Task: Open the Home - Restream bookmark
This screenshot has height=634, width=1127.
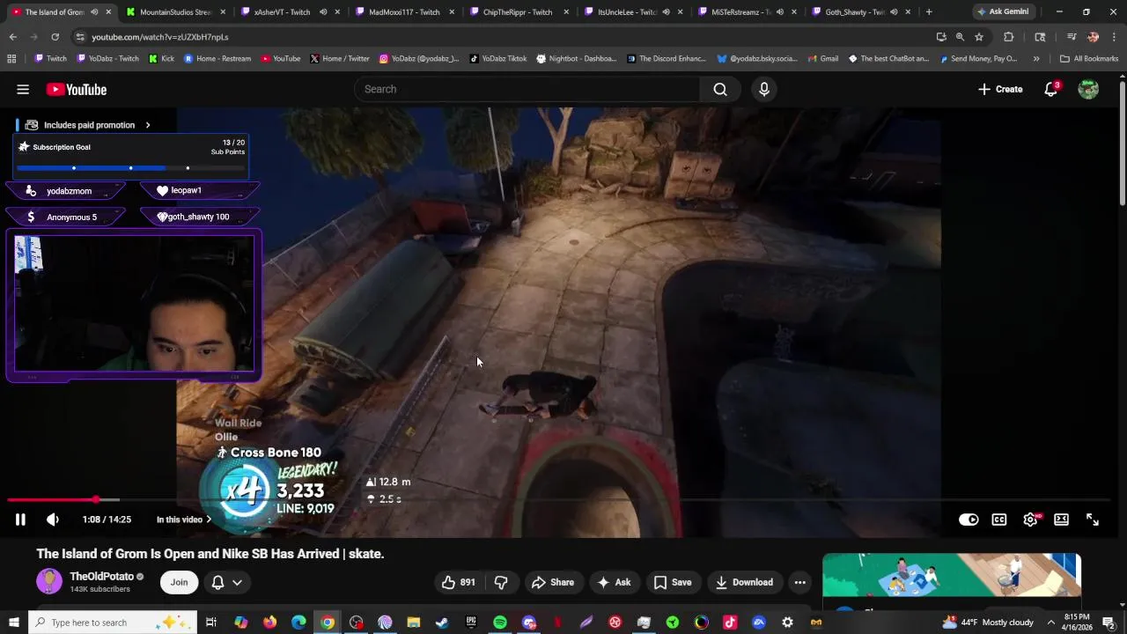Action: point(217,59)
